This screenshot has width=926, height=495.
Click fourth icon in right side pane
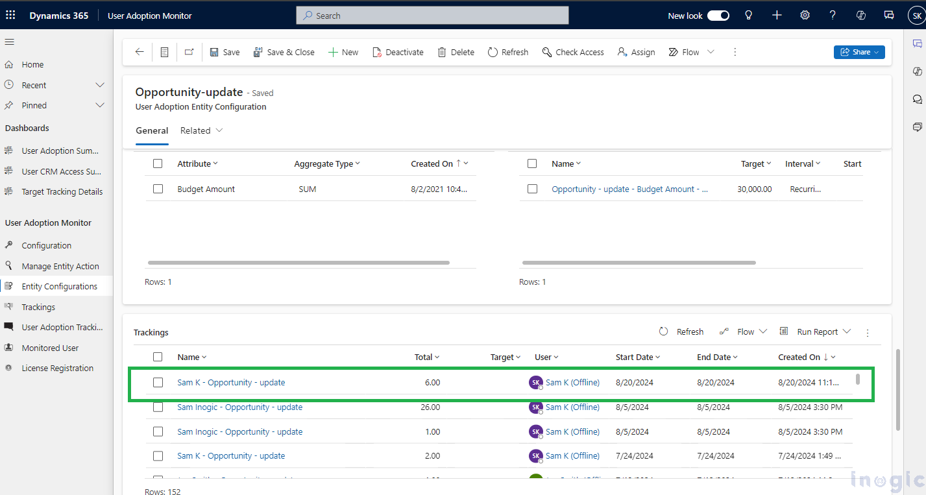(x=917, y=127)
